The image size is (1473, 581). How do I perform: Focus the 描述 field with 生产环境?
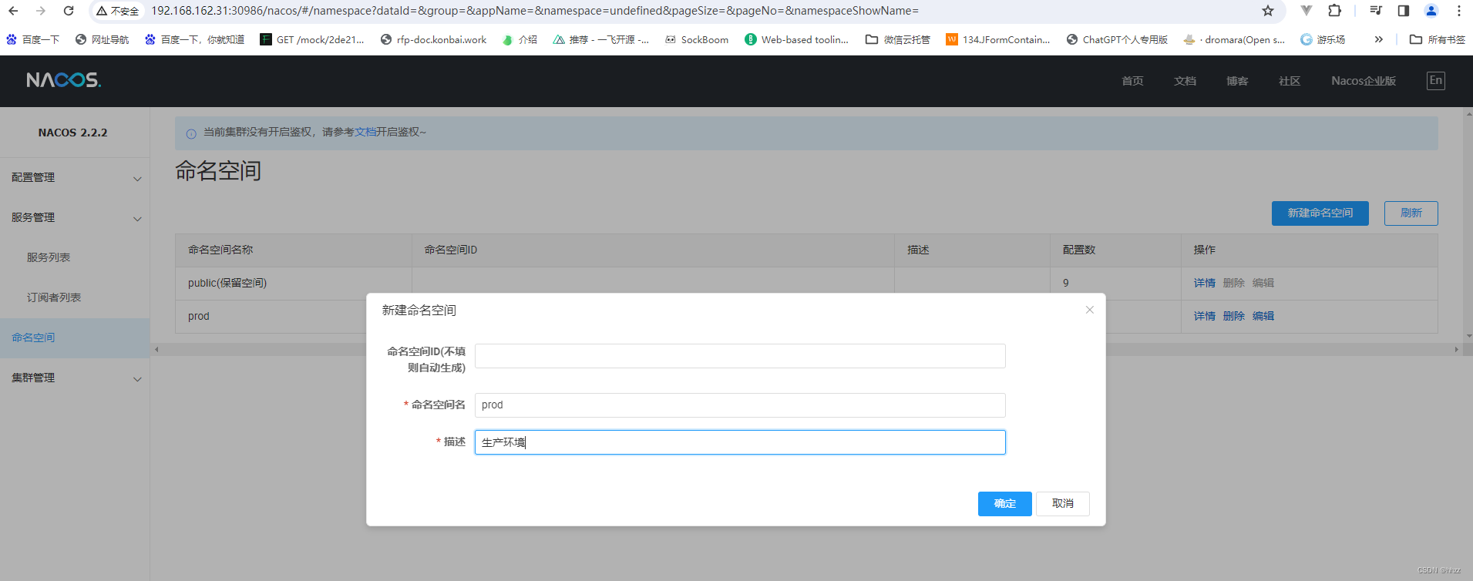[740, 442]
